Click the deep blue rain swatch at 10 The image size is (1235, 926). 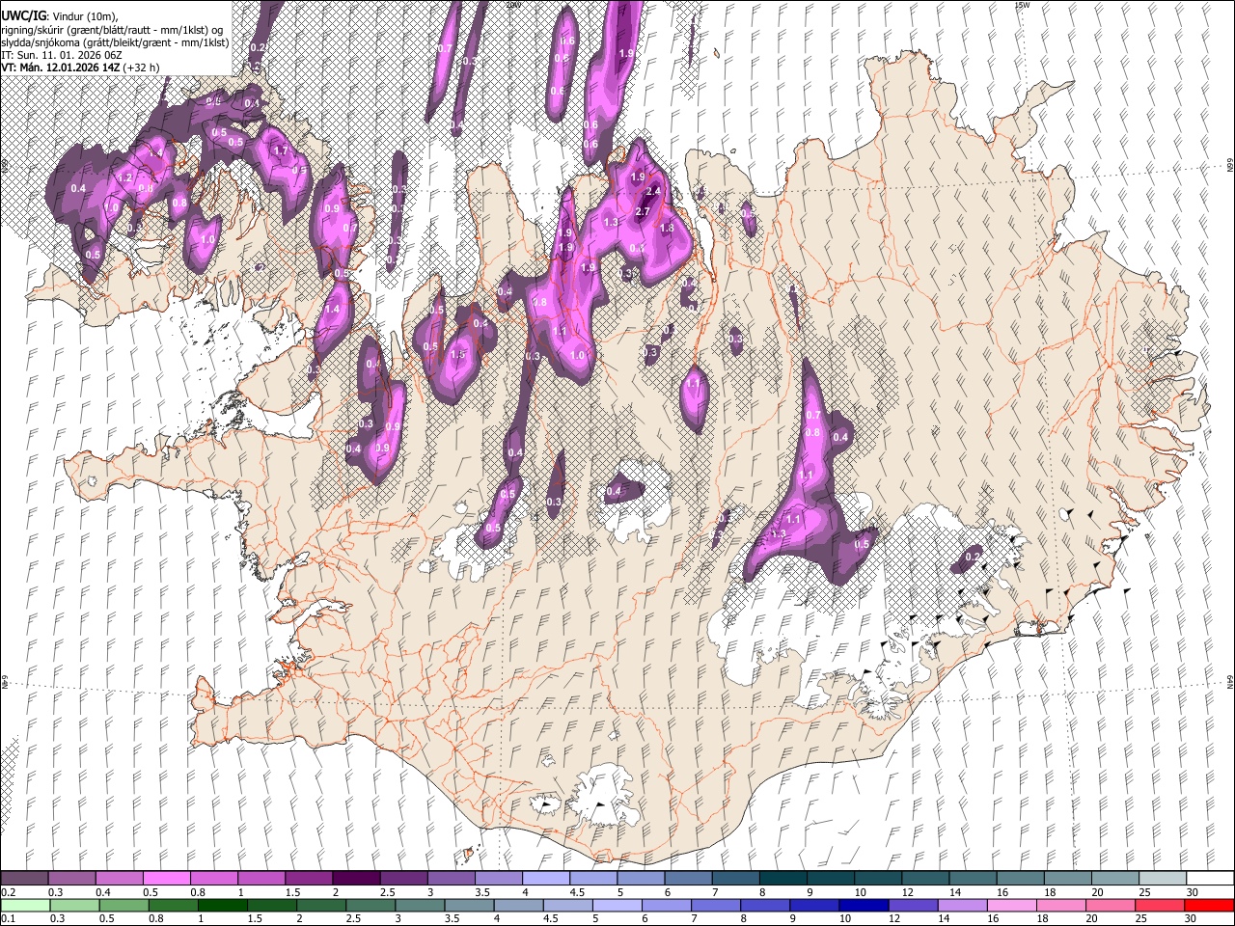864,905
